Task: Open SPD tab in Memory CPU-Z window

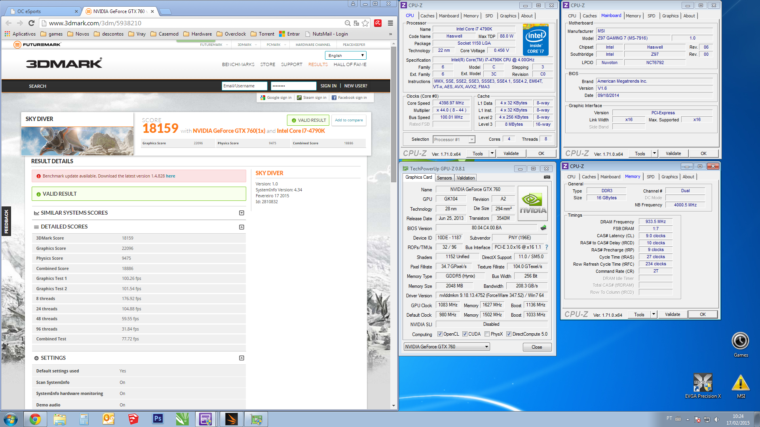Action: point(650,177)
